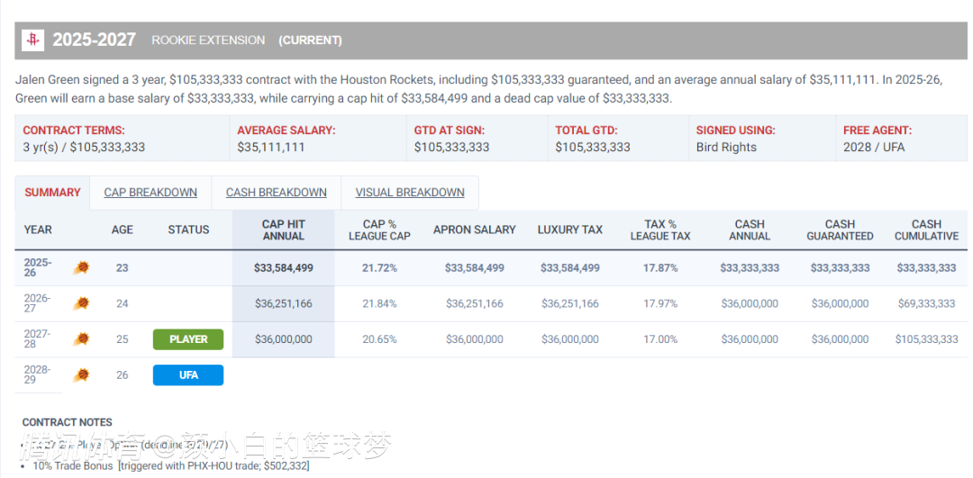
Task: Click the Cap Hit Annual column header
Action: 283,230
